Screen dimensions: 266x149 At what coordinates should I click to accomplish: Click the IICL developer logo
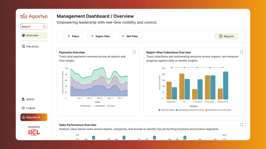pos(34,132)
